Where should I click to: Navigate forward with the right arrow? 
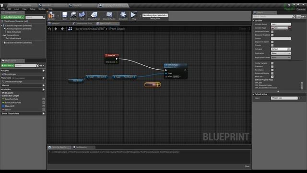tap(62, 29)
